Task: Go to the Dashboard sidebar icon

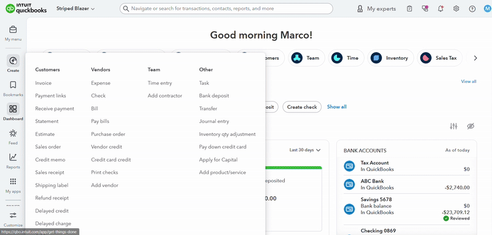Action: (13, 109)
